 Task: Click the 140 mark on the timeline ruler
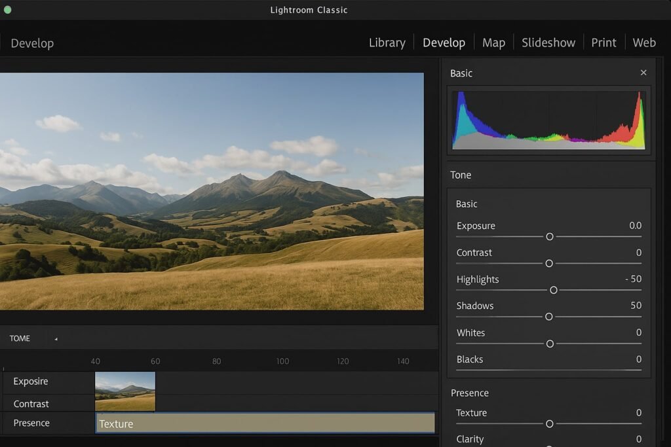click(403, 361)
